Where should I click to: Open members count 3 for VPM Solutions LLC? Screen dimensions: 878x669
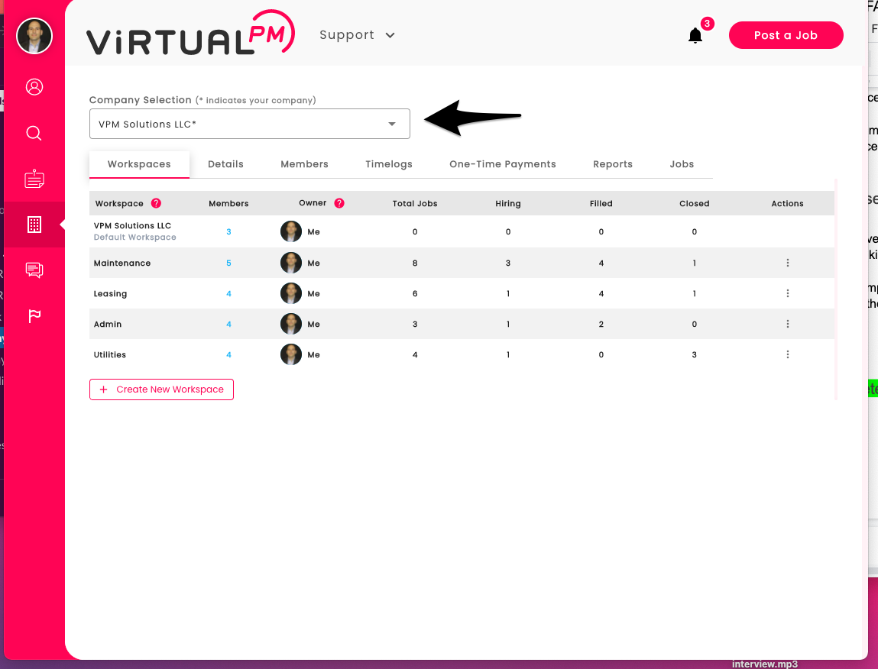tap(228, 231)
